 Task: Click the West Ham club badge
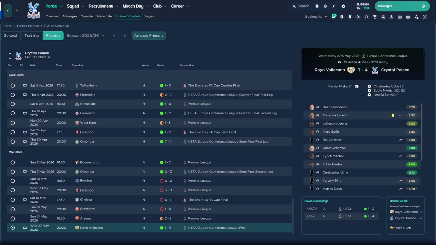tap(77, 123)
